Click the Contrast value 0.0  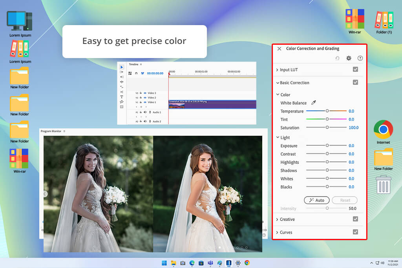[351, 154]
